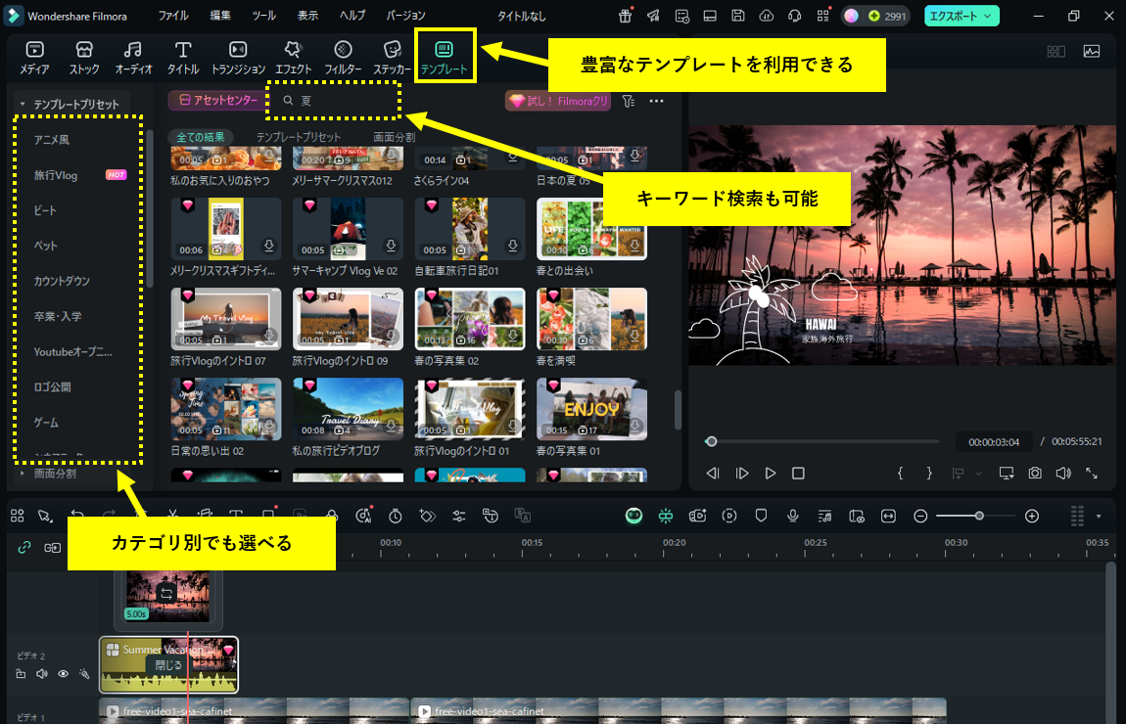Mute the ビデオ 2 track speaker
Image resolution: width=1126 pixels, height=725 pixels.
[x=42, y=674]
